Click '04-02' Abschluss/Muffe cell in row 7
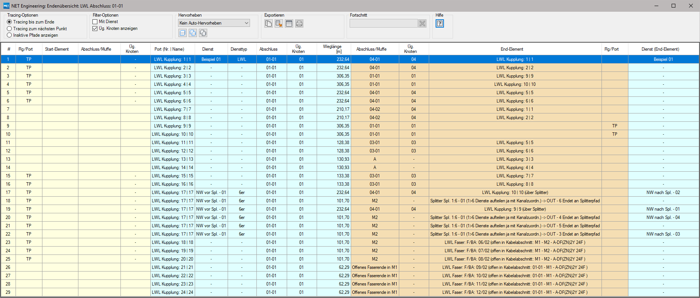The image size is (700, 298). 375,109
